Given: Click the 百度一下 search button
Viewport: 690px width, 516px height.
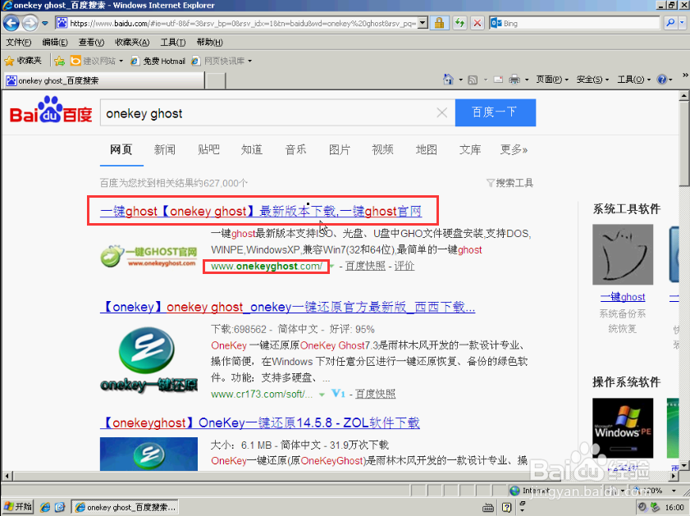Looking at the screenshot, I should 496,112.
